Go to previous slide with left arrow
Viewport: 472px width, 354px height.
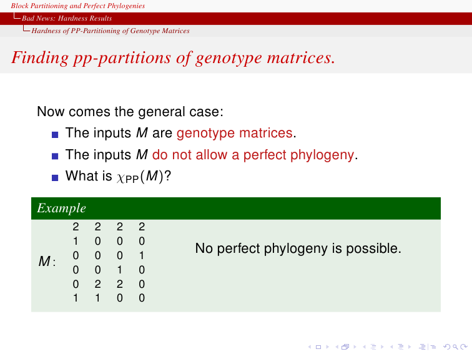[x=310, y=347]
